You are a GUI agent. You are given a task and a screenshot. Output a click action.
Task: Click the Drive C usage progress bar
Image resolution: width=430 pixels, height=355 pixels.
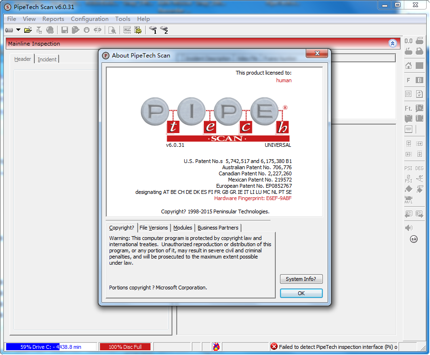pos(51,347)
